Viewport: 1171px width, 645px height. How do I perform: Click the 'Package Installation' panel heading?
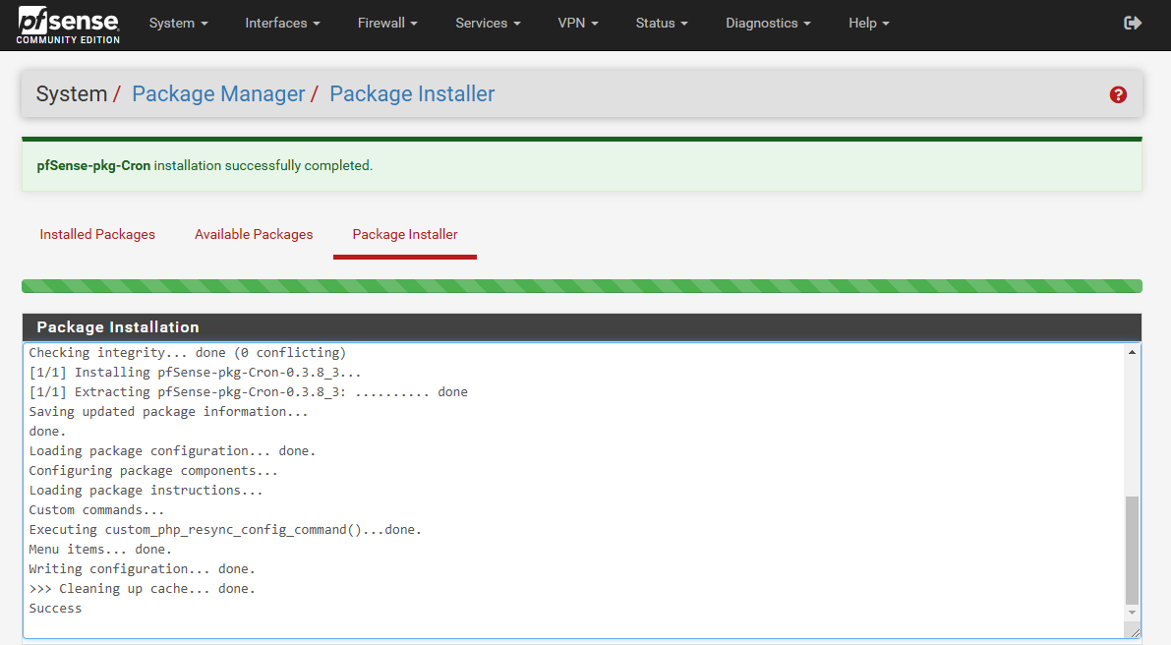[x=118, y=327]
